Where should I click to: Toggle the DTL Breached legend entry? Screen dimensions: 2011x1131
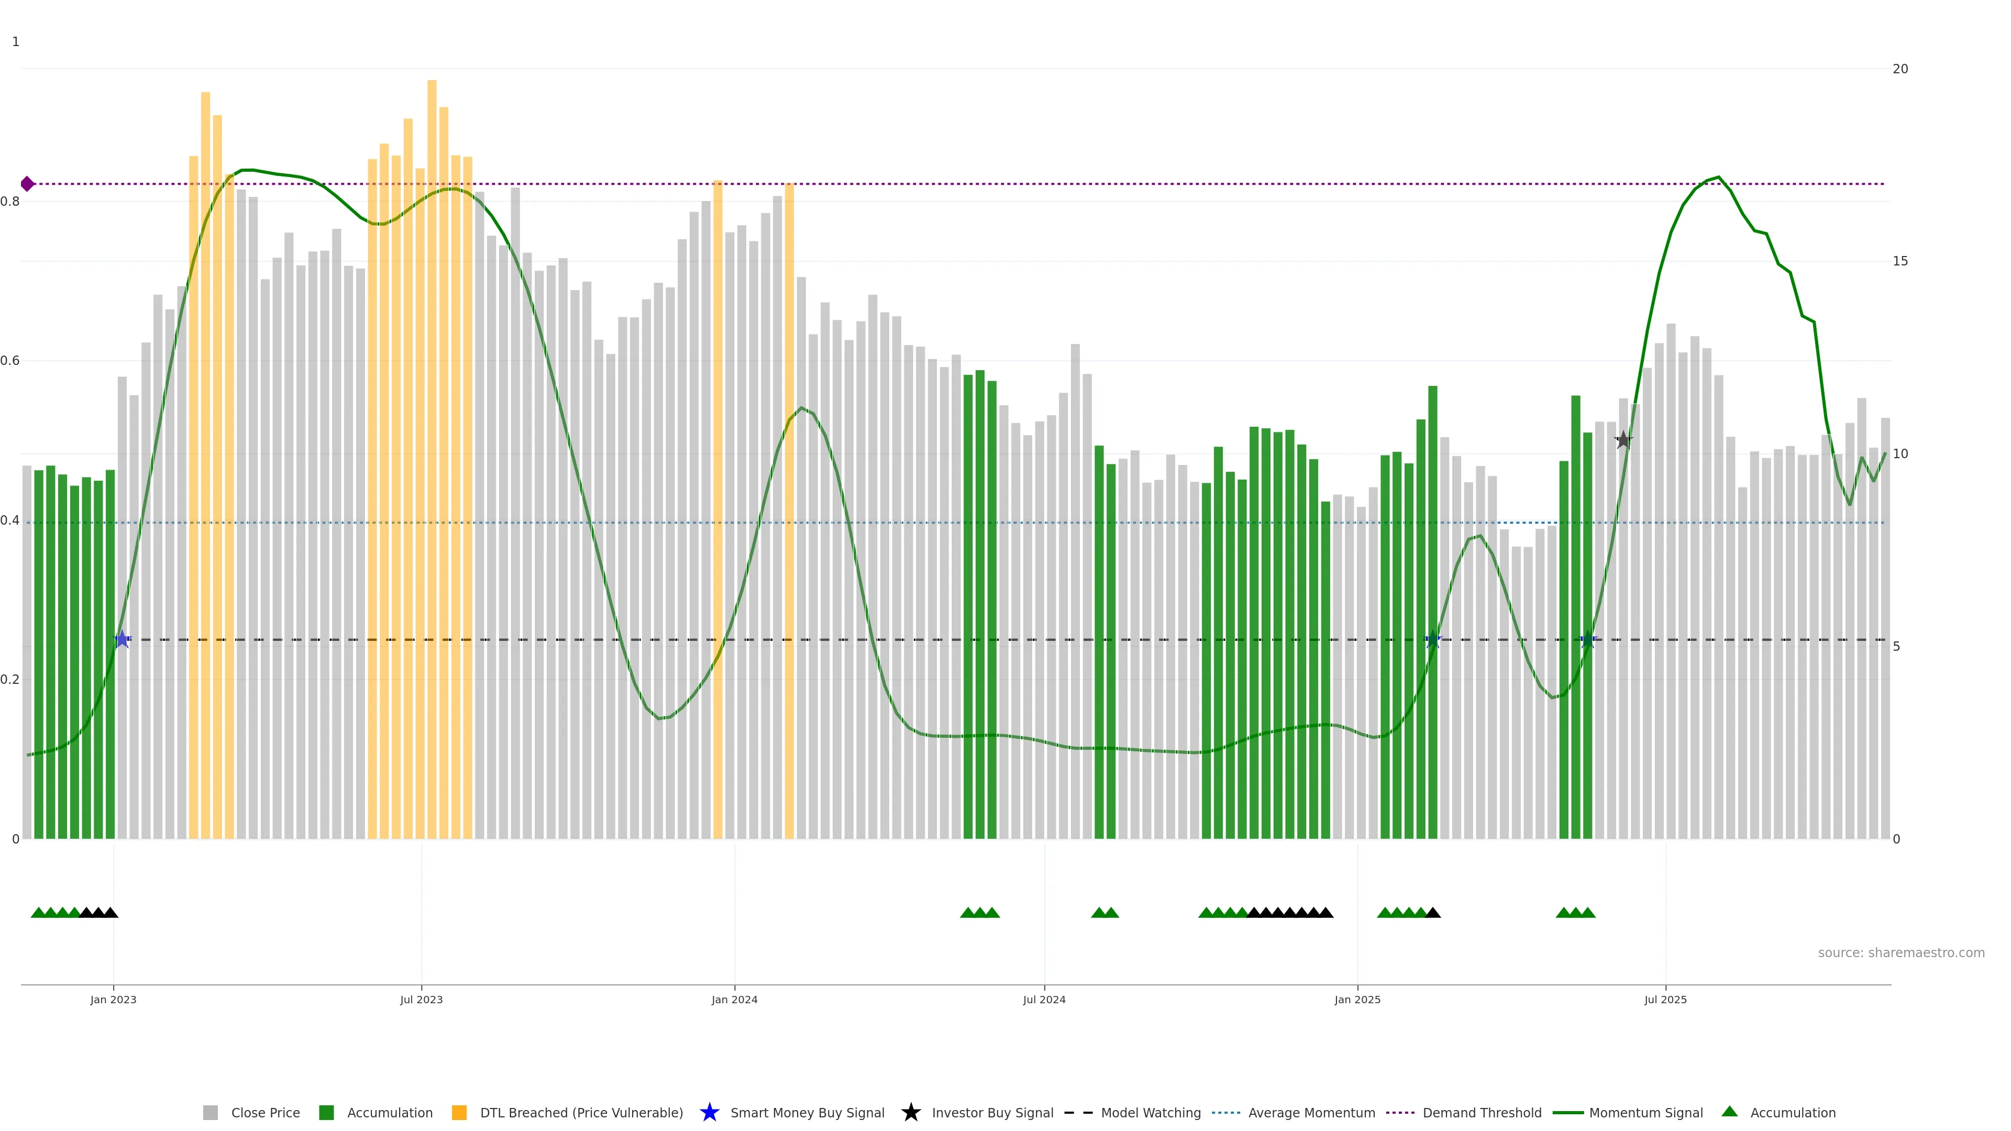pyautogui.click(x=581, y=1112)
